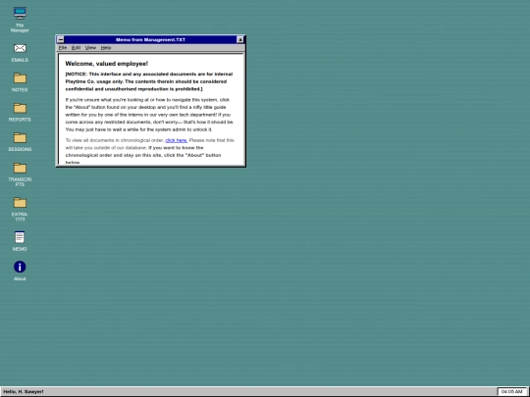Open the Edit menu in memo window
530x397 pixels.
(76, 48)
